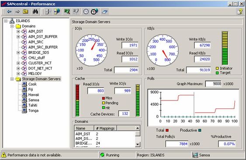Screen dimensions: 246x160
Task: Expand the AIM_DST domain node
Action: (18, 31)
